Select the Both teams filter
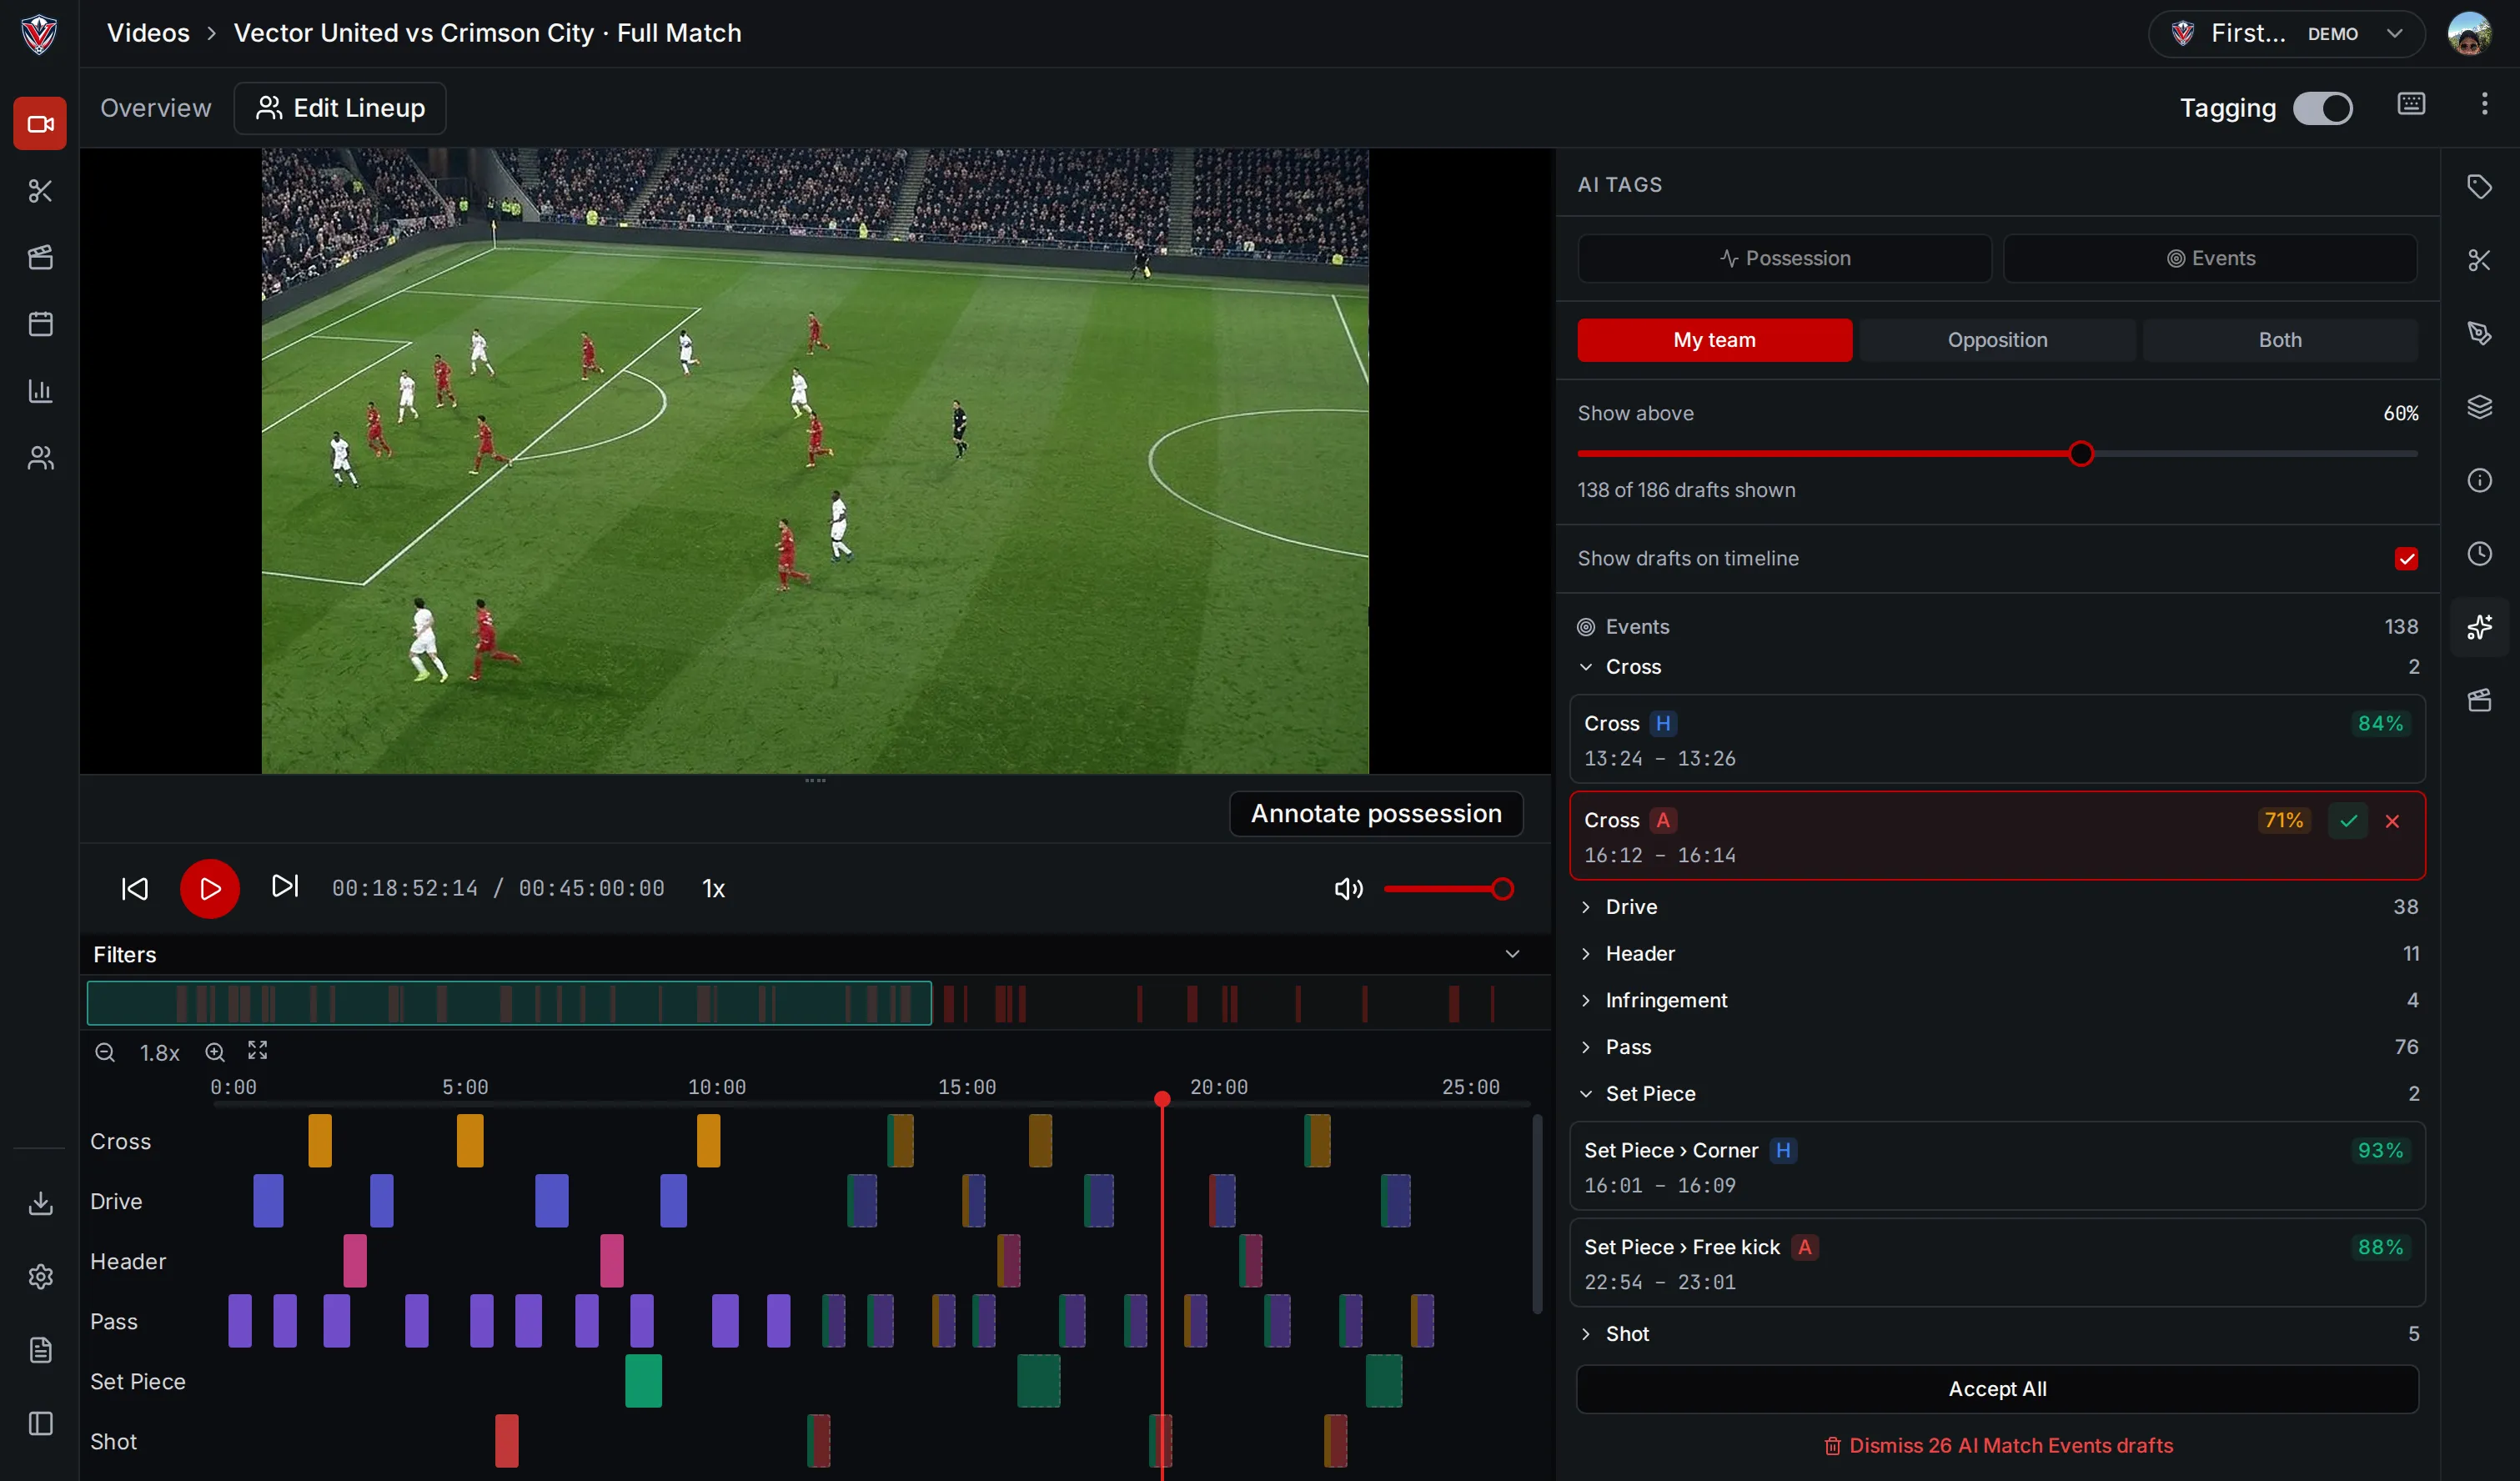2520x1481 pixels. (2280, 340)
